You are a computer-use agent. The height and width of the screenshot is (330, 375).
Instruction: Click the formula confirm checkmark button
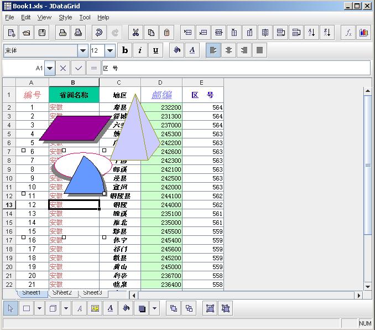(x=79, y=68)
